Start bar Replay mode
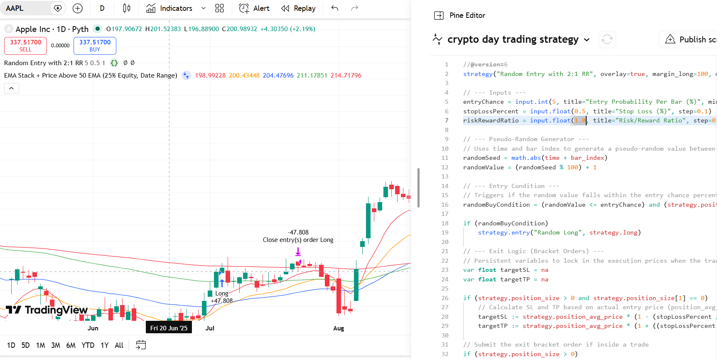 [298, 8]
